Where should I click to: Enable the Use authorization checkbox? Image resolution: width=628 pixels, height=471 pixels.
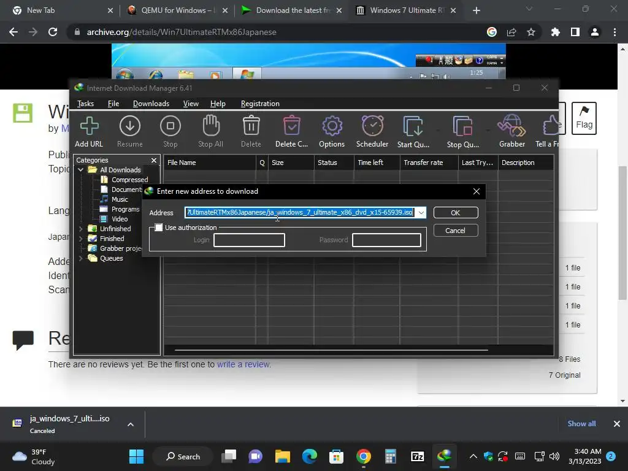point(159,228)
